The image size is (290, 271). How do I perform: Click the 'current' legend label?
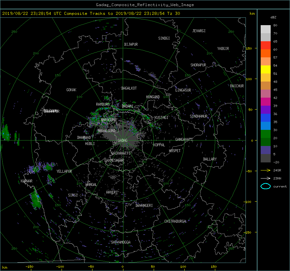click(x=280, y=187)
